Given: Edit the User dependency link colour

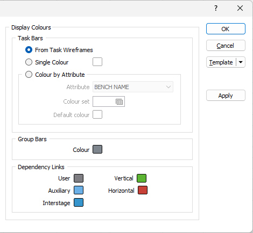Looking at the screenshot, I should (79, 178).
